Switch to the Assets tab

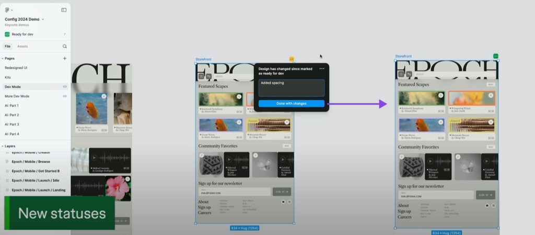pyautogui.click(x=22, y=46)
